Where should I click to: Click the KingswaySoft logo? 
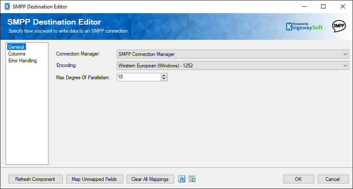[x=304, y=27]
